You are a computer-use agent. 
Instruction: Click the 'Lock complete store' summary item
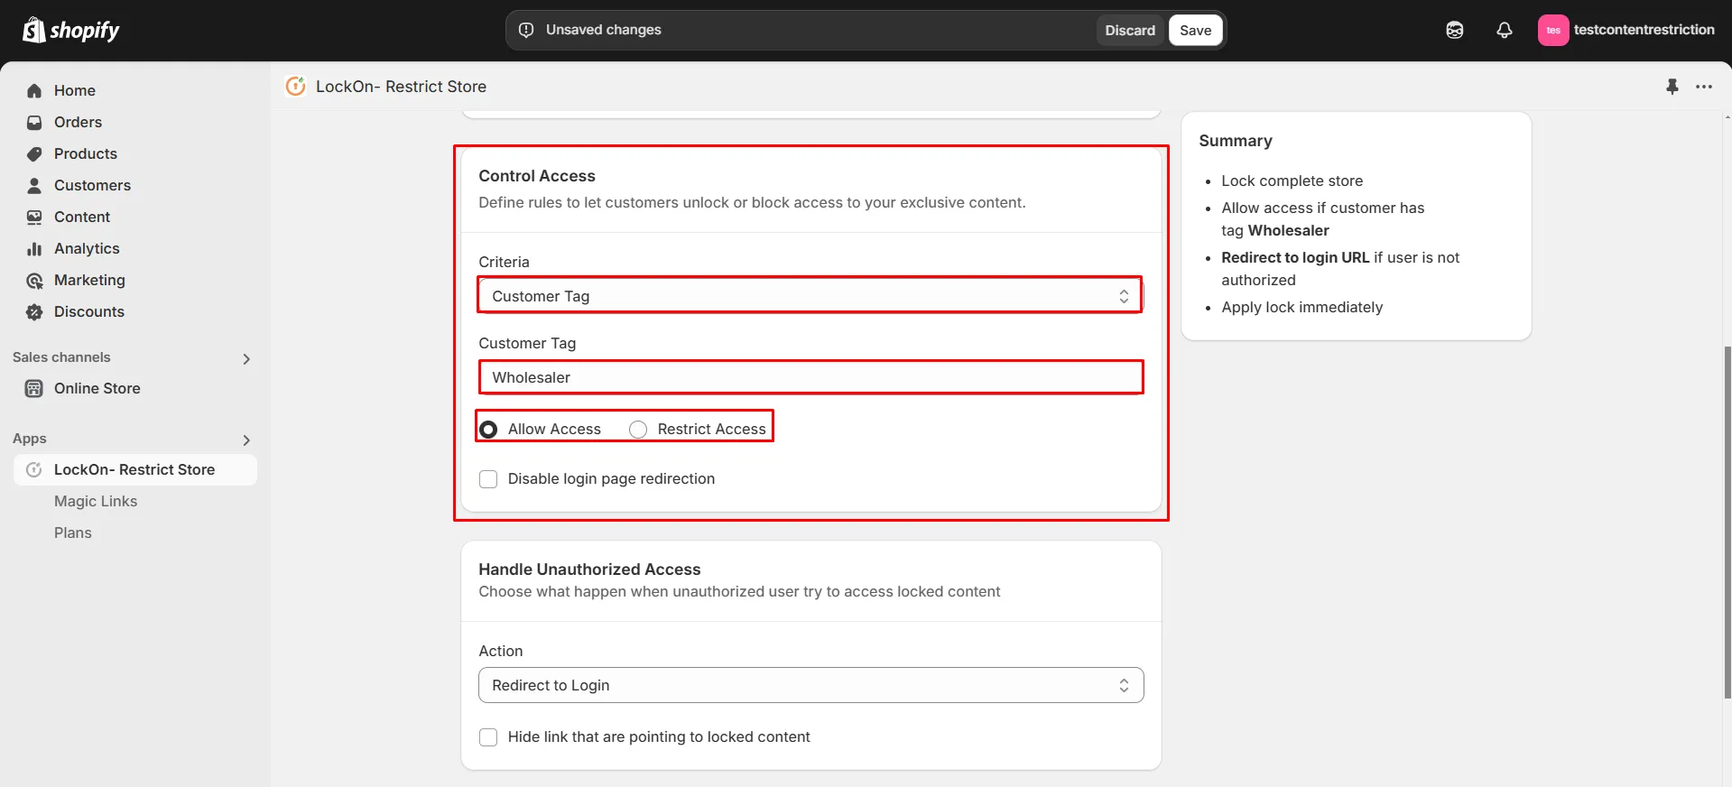(x=1292, y=181)
